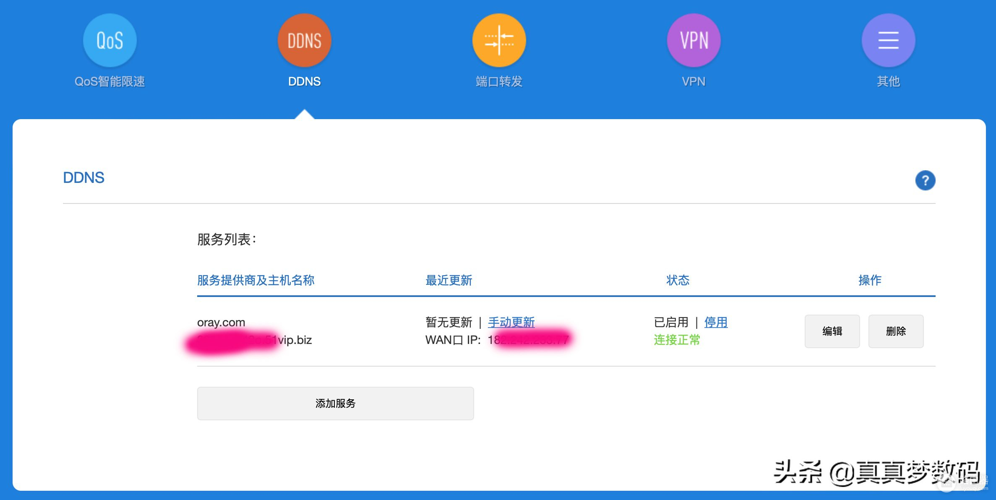
Task: Switch to QoS智能限速 tab label
Action: (110, 81)
